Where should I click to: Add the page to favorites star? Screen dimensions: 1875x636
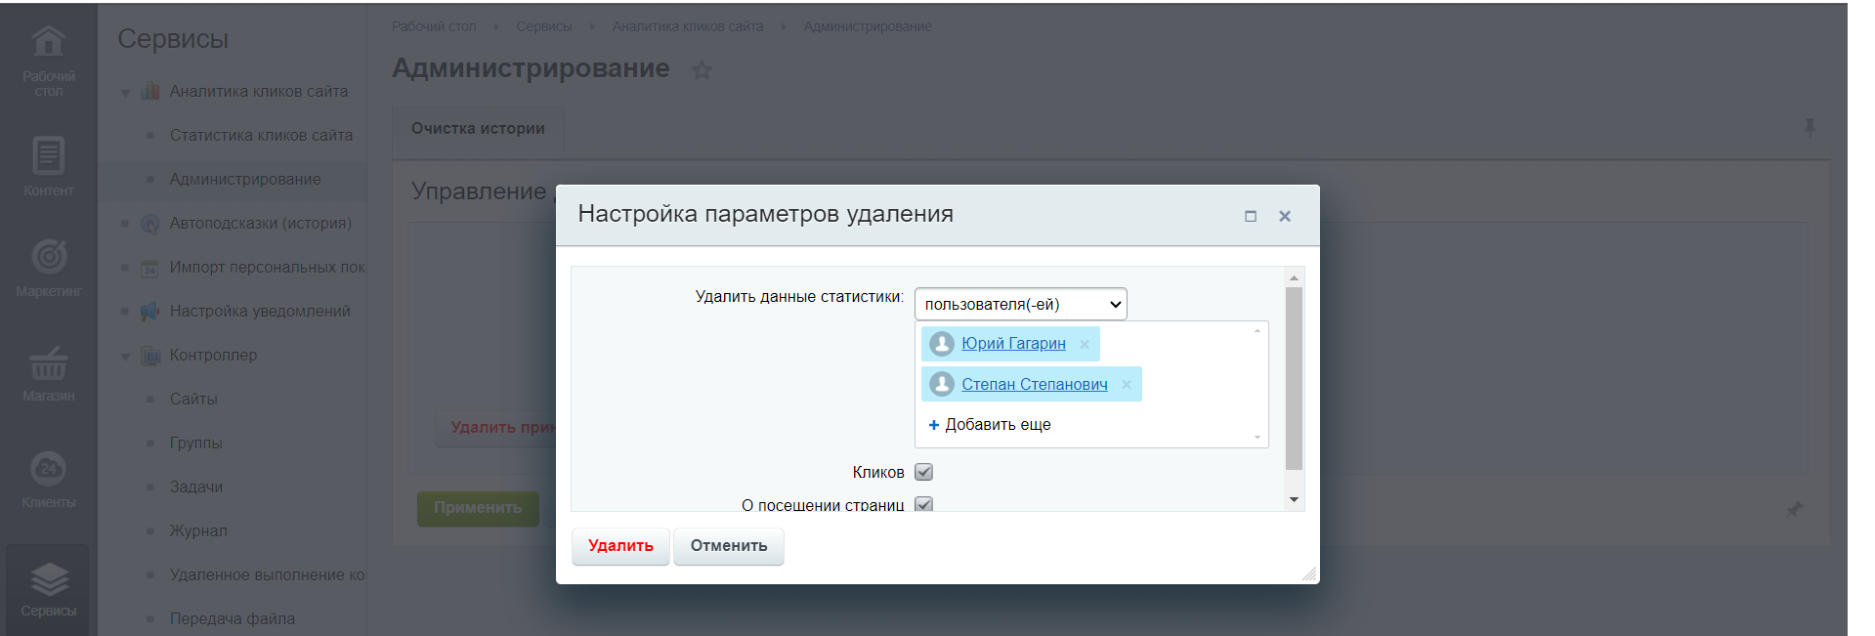[702, 70]
